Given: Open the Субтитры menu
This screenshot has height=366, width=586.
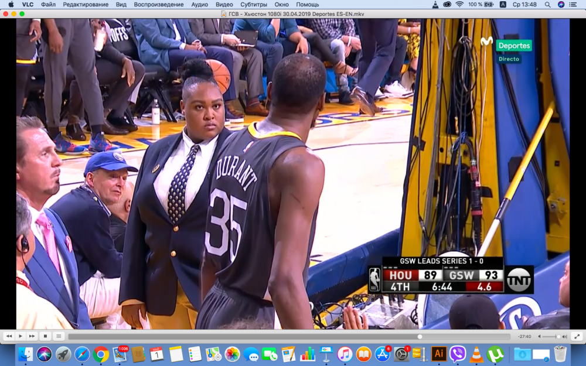Looking at the screenshot, I should coord(253,4).
